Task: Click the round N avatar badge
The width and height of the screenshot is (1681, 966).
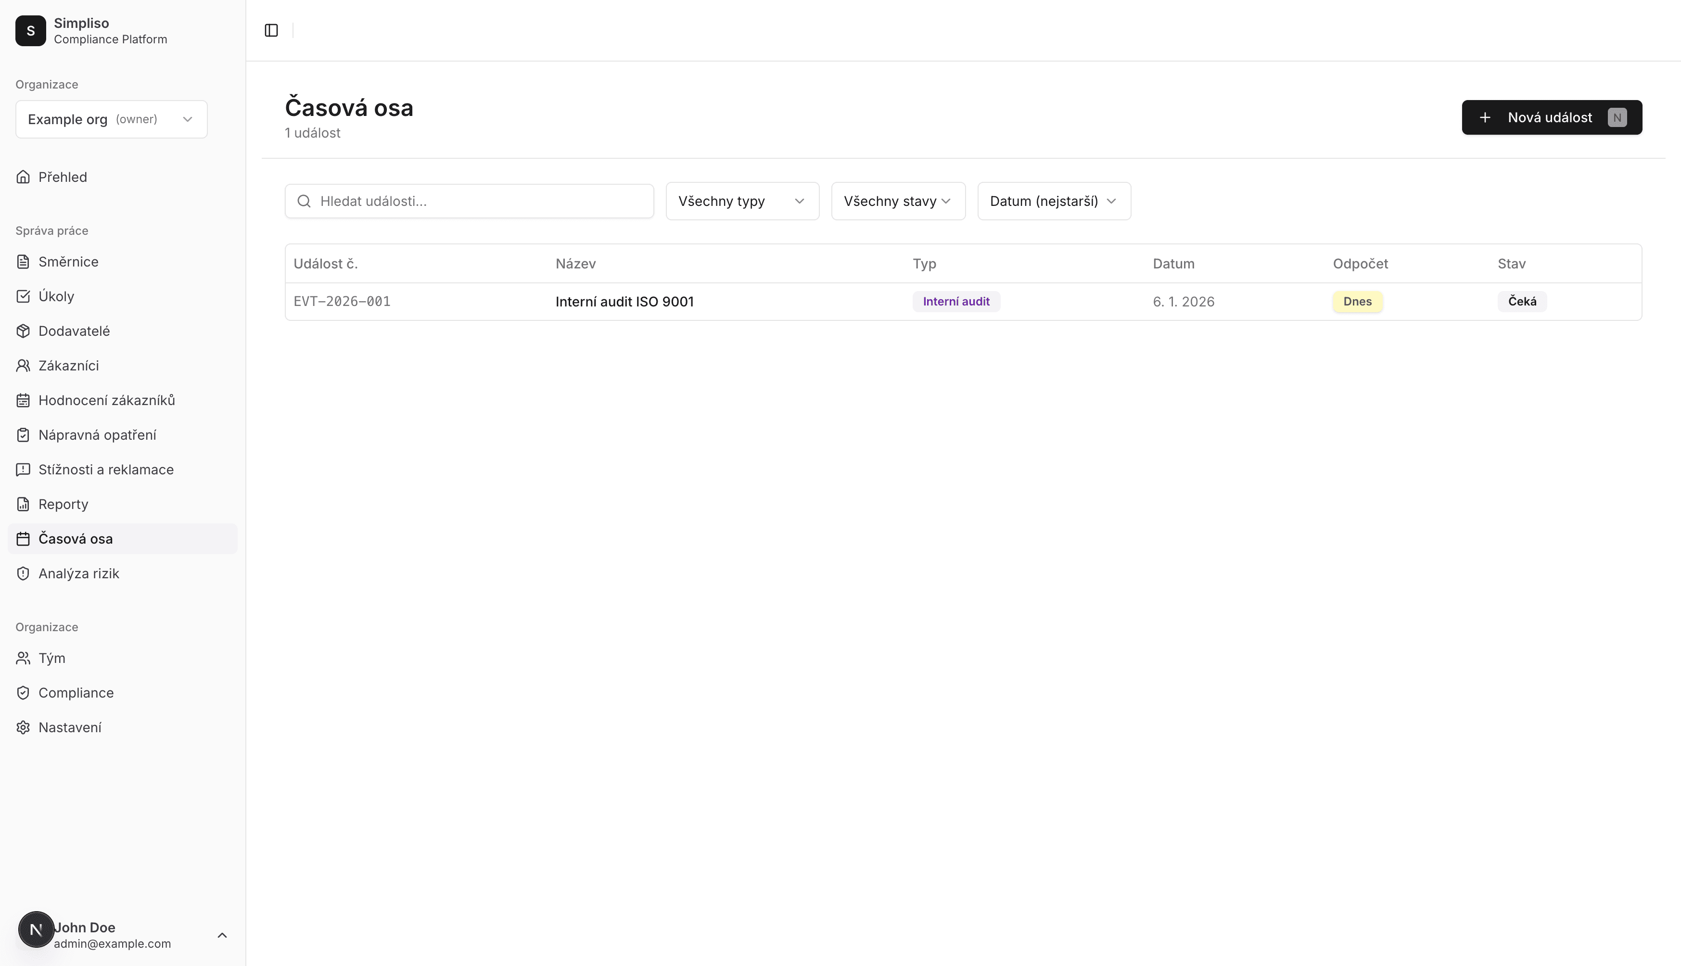Action: [36, 929]
